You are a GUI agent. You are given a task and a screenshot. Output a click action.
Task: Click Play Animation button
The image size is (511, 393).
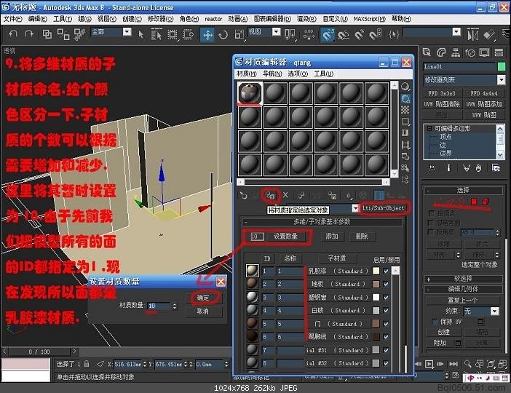[x=429, y=364]
